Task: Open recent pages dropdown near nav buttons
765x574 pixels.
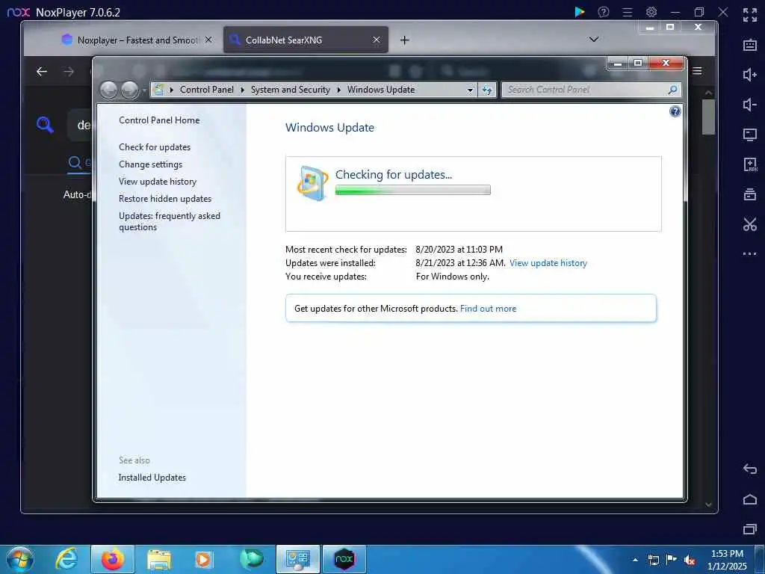Action: pos(144,90)
